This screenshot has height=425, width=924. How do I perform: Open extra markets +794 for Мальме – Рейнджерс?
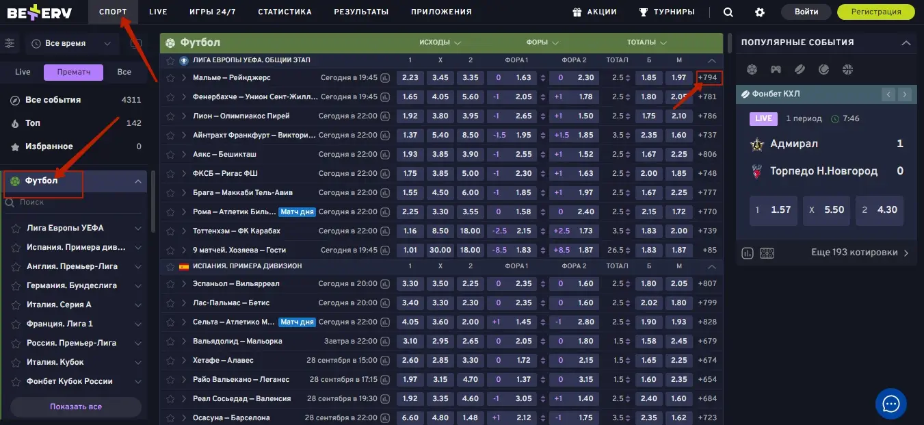coord(708,77)
